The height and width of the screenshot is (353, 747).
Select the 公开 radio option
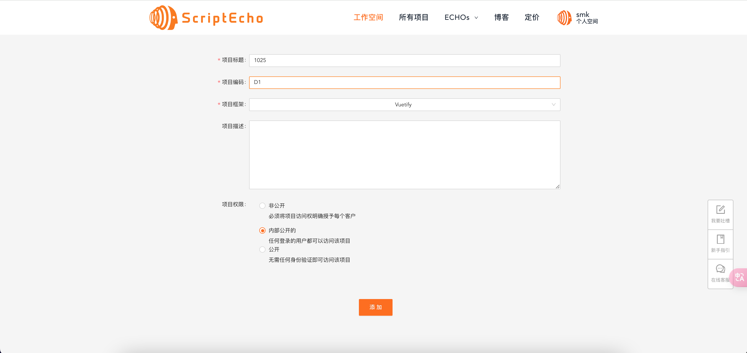click(262, 249)
